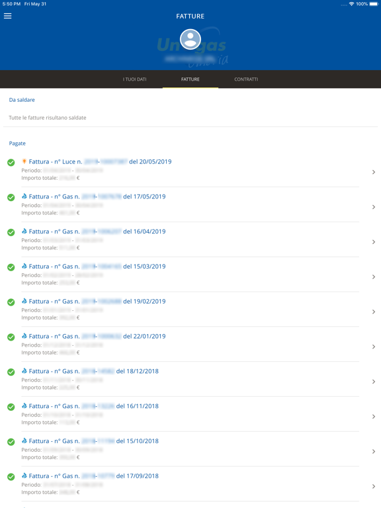
Task: Expand chevron for the 20/05/2019 invoice
Action: [x=374, y=172]
